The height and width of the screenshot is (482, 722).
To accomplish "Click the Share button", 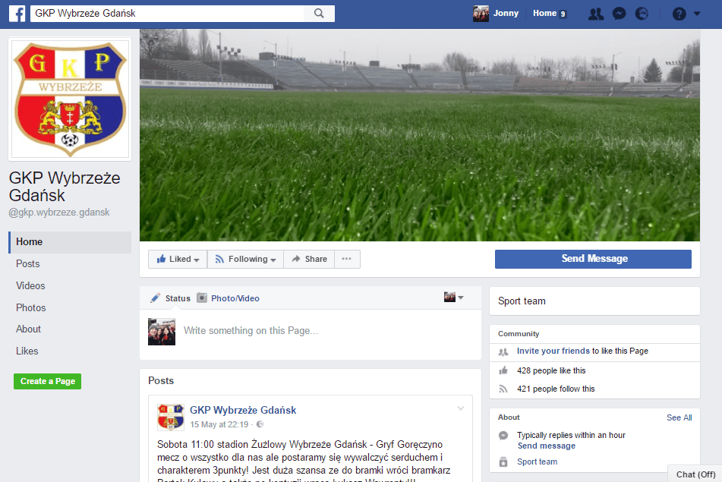I will 309,259.
